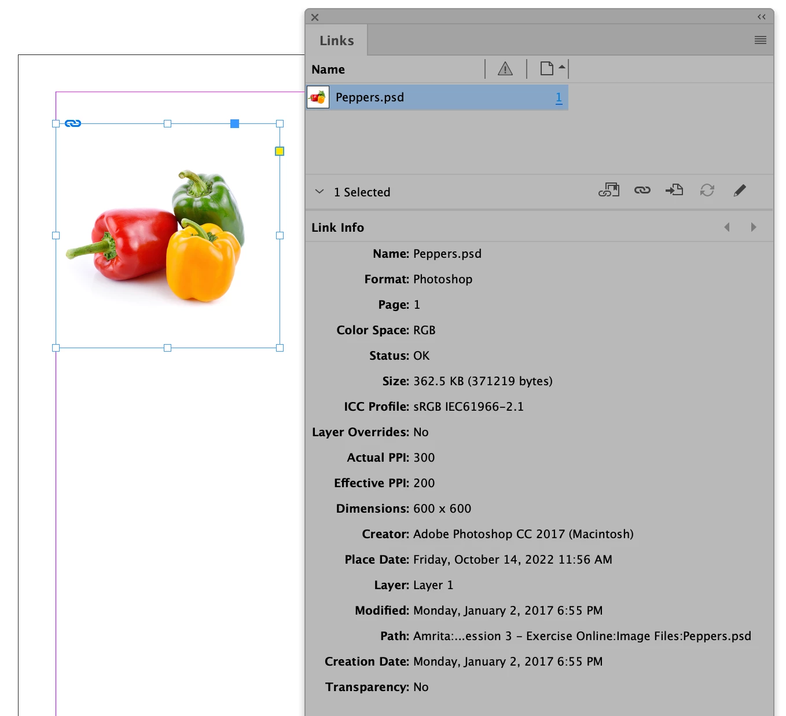Viewport: 786px width, 716px height.
Task: Select the Links panel tab
Action: tap(337, 41)
